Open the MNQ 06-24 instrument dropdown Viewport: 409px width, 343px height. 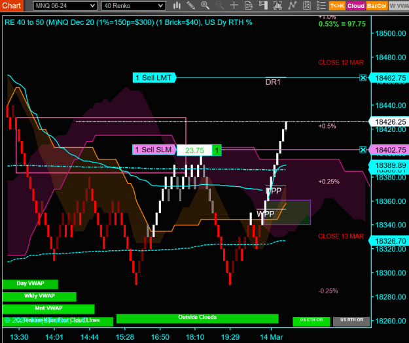(65, 6)
